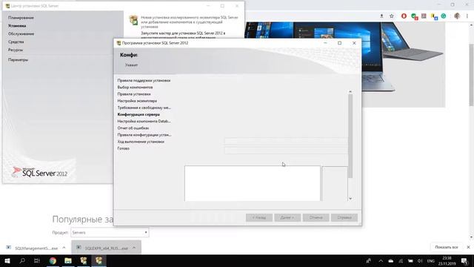This screenshot has height=267, width=474.
Task: Click 'Далее >' in the setup wizard
Action: pos(287,217)
